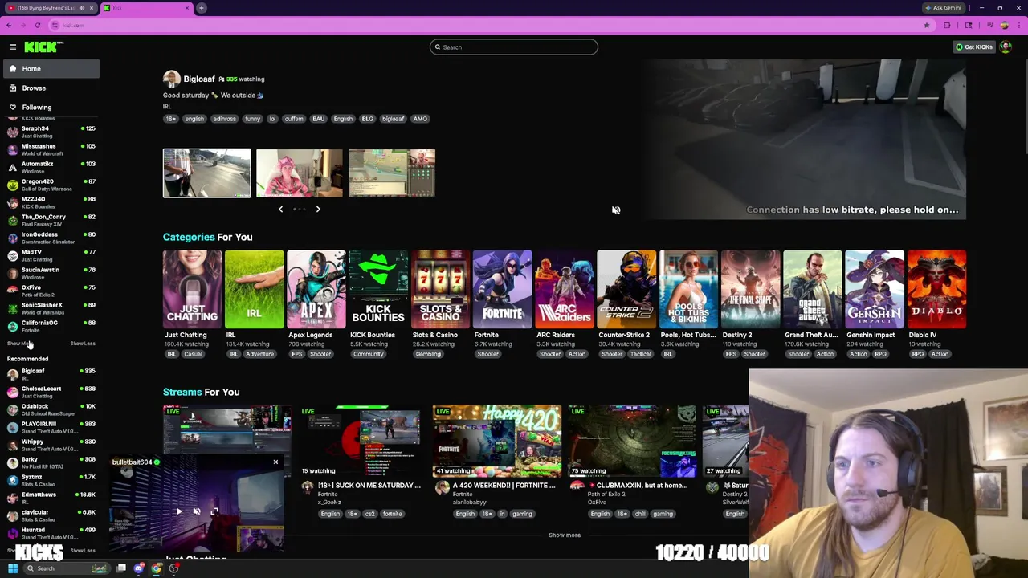
Task: Collapse following list with Show Less
Action: (x=83, y=344)
